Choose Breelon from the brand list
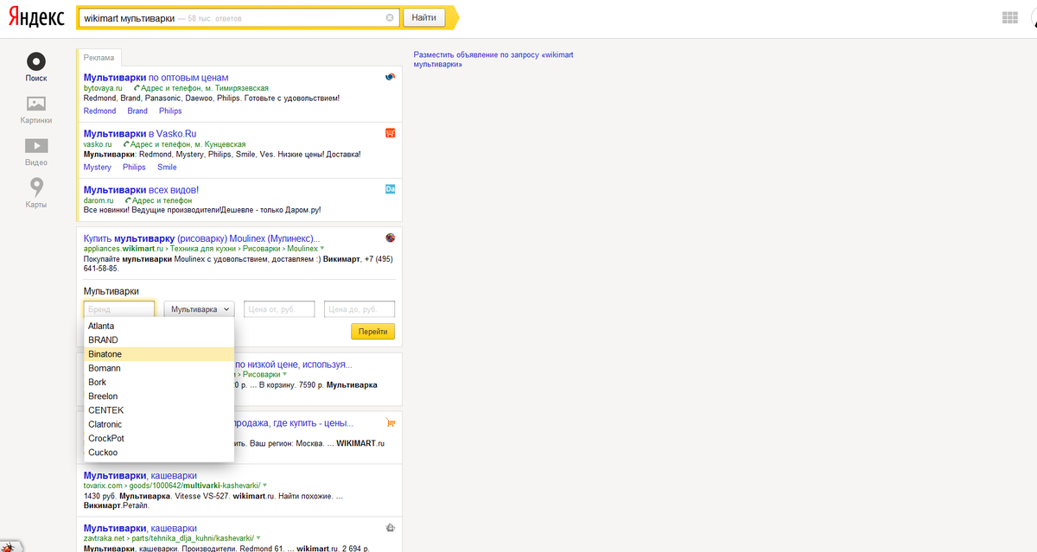1037x552 pixels. [x=159, y=397]
